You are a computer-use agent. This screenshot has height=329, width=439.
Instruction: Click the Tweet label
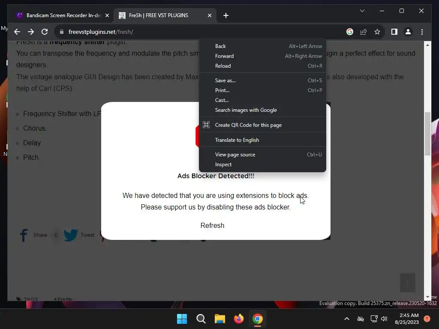coord(87,235)
